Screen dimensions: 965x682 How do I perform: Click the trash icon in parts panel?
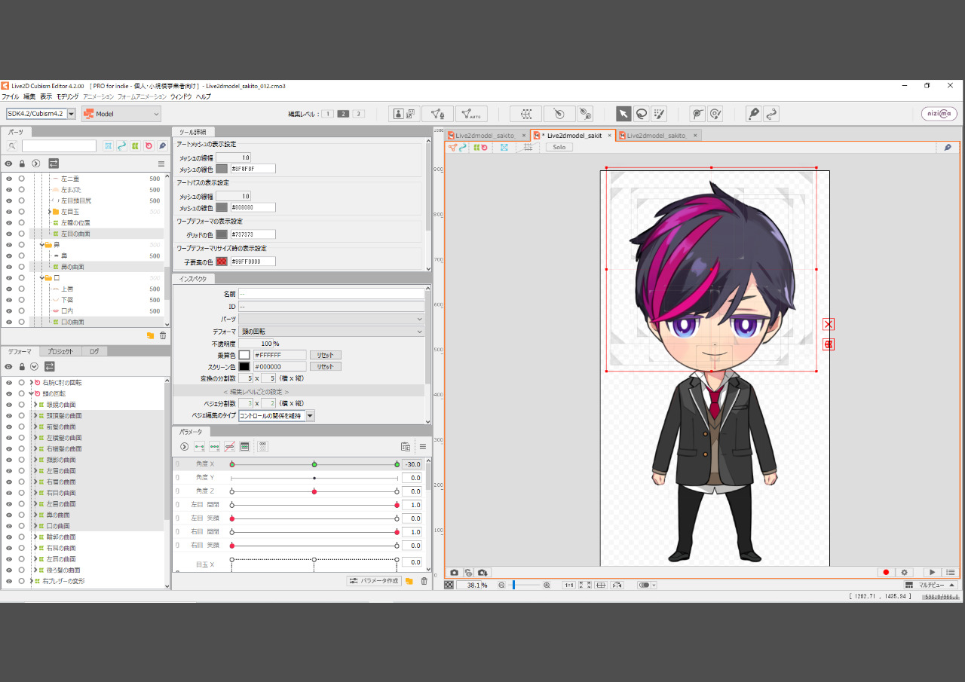pos(163,335)
